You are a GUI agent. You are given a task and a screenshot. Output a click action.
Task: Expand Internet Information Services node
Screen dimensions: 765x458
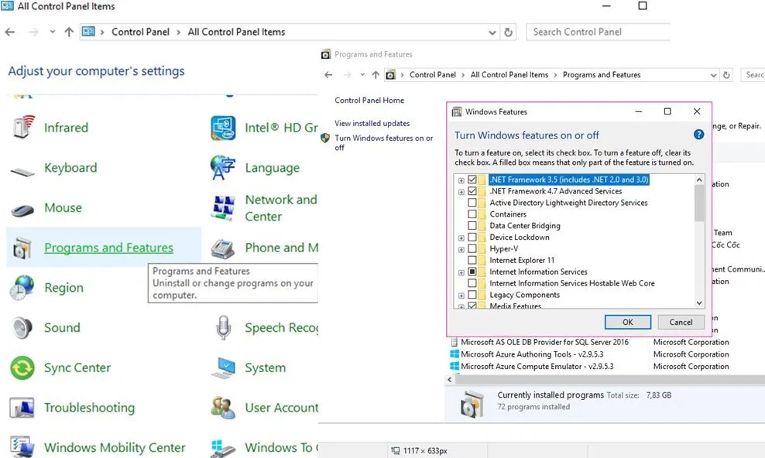[460, 272]
